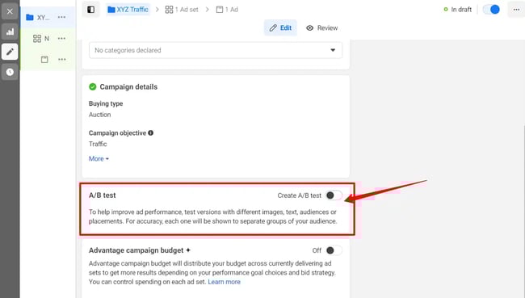Open the No categories declared dropdown
The image size is (525, 298).
216,50
